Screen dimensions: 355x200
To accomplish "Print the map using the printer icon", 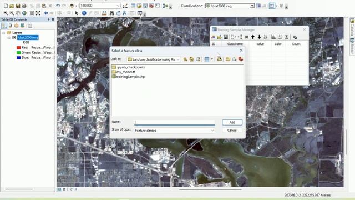I will pyautogui.click(x=24, y=6).
